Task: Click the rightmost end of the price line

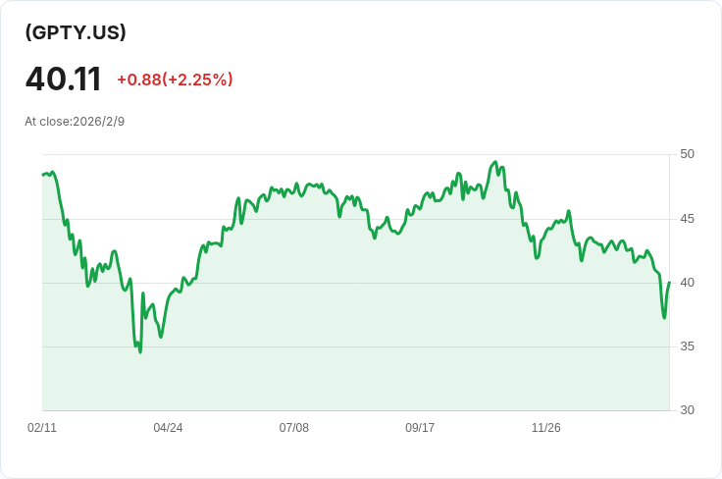Action: pyautogui.click(x=669, y=283)
